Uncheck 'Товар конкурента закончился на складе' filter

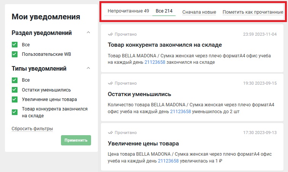pyautogui.click(x=15, y=112)
